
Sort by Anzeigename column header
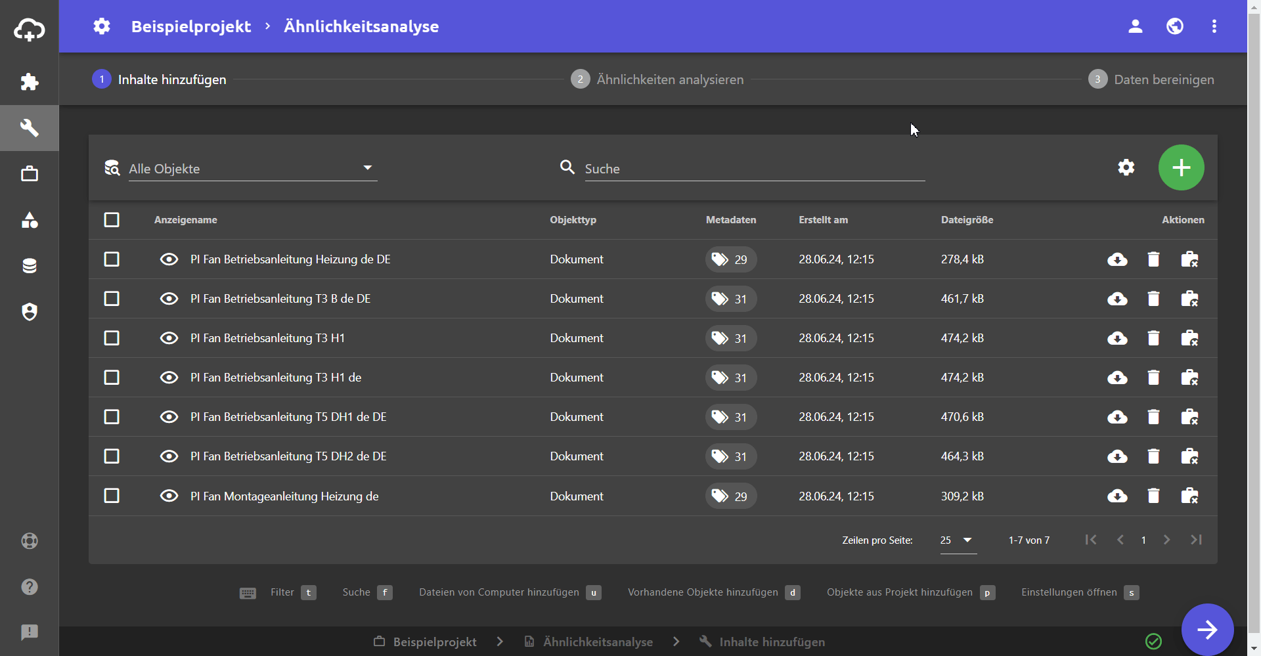click(x=186, y=220)
